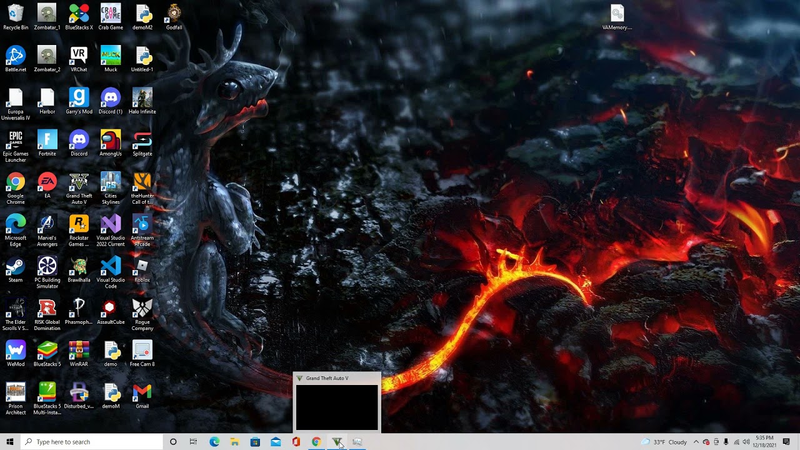The height and width of the screenshot is (450, 800).
Task: Select the VRChat desktop shortcut
Action: [x=79, y=59]
